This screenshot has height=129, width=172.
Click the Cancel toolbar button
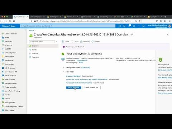pos(75,42)
